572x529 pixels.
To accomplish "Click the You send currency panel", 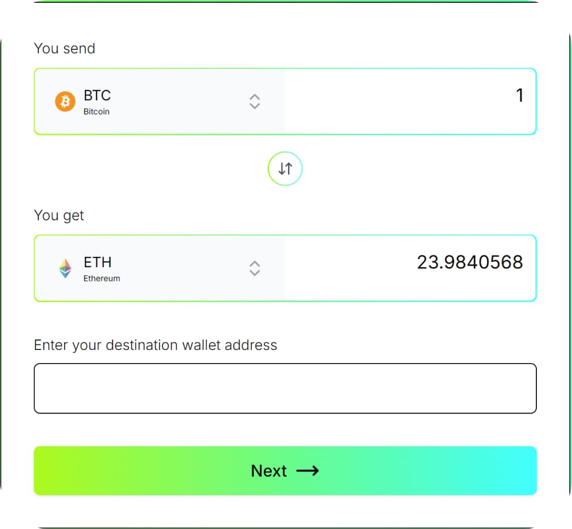I will pyautogui.click(x=159, y=101).
